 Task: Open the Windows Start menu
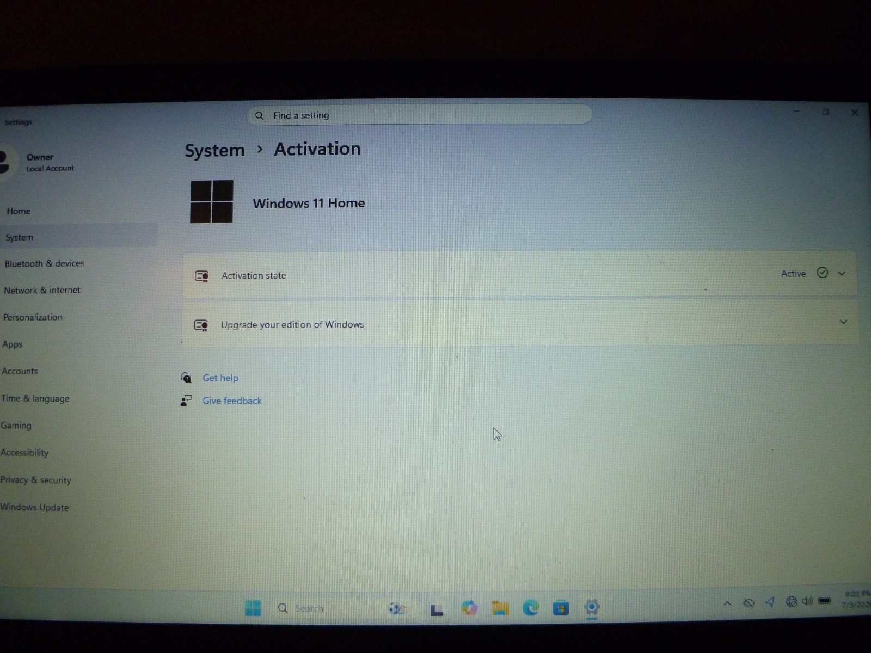[x=253, y=608]
